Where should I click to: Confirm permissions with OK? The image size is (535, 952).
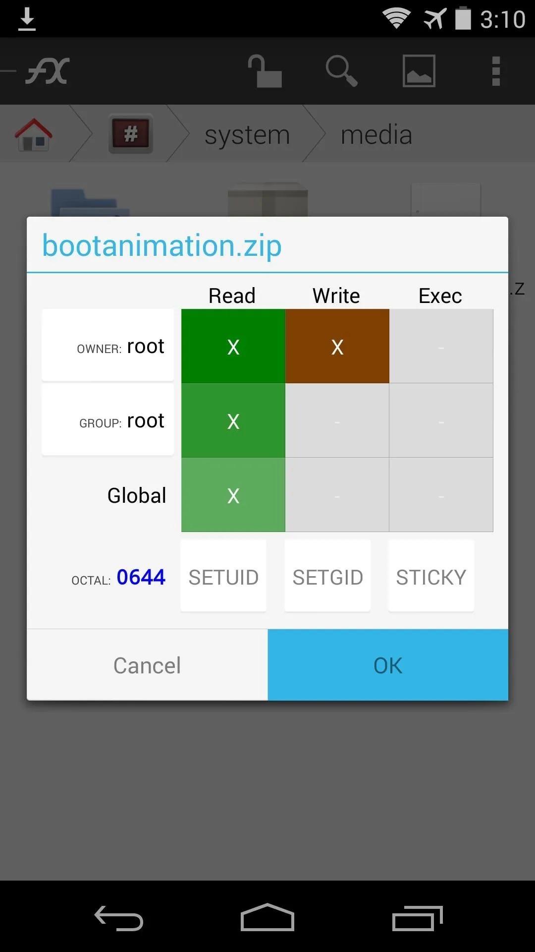point(388,665)
